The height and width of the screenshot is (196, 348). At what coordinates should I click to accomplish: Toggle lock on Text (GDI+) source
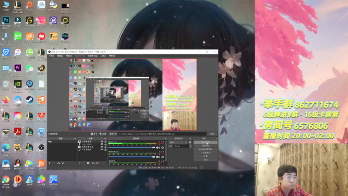click(105, 144)
